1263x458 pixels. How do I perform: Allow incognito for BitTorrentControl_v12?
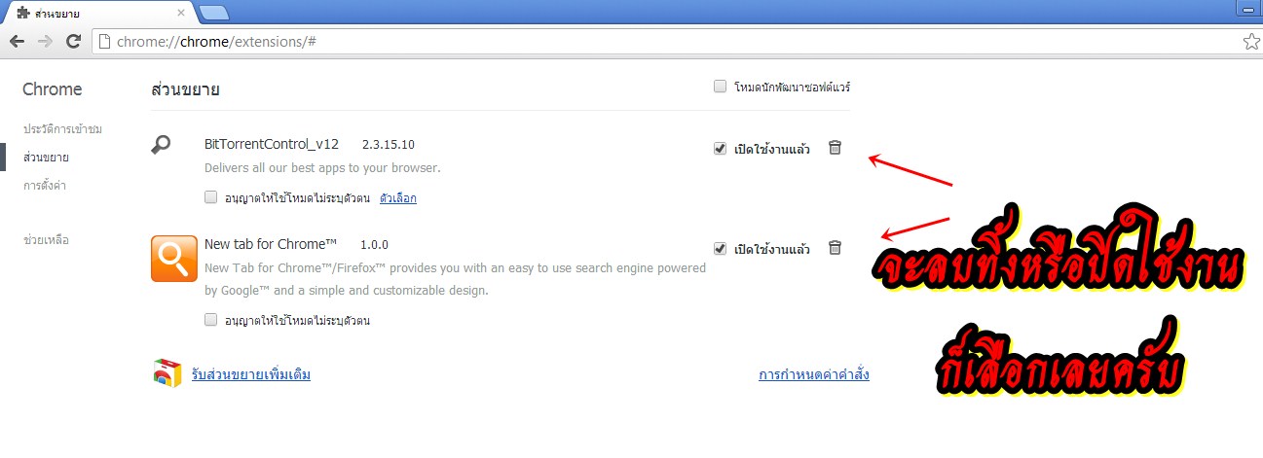pyautogui.click(x=210, y=197)
